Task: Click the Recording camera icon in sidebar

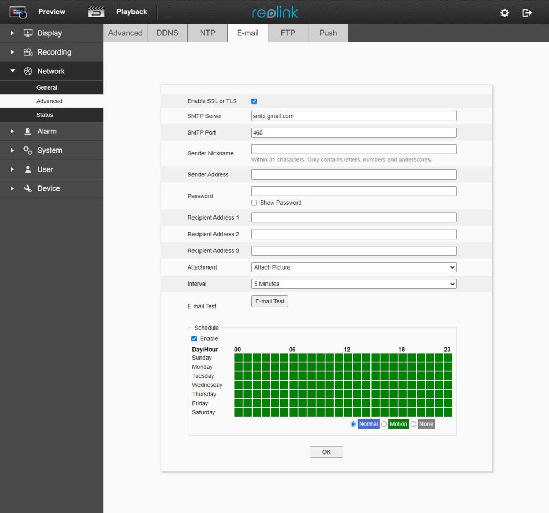Action: point(28,53)
